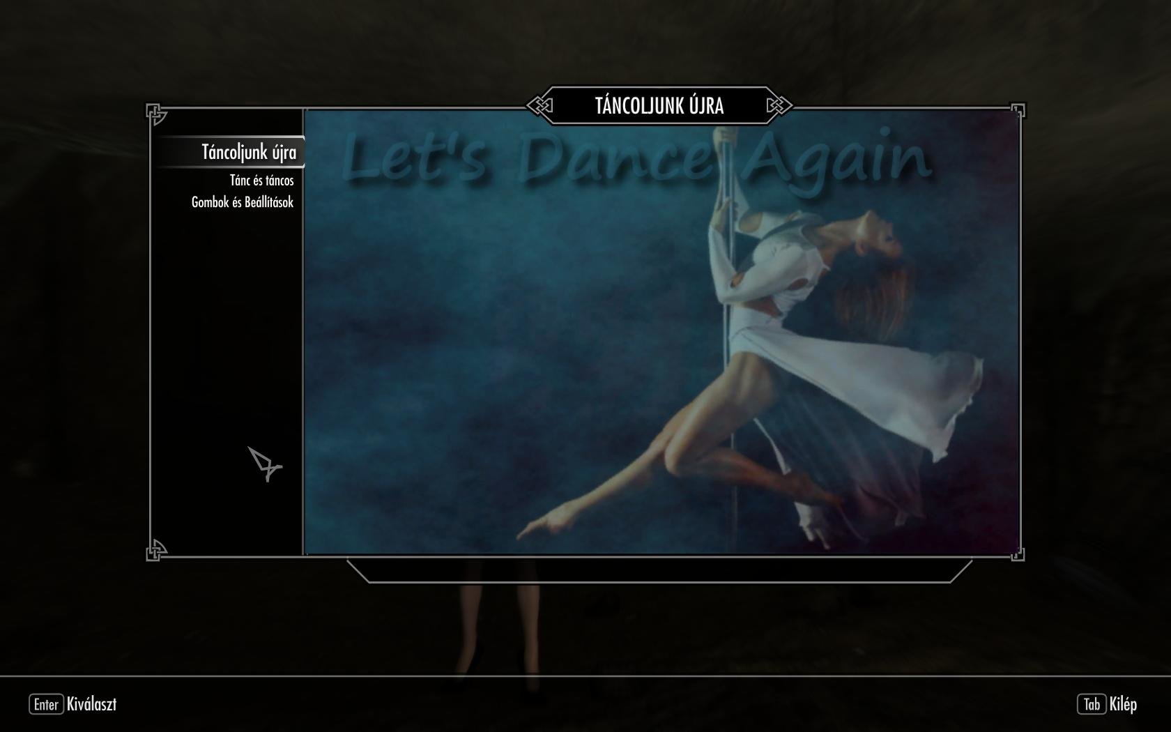Open the 'Gombok és Beállítások' page
The width and height of the screenshot is (1171, 732).
(x=243, y=202)
